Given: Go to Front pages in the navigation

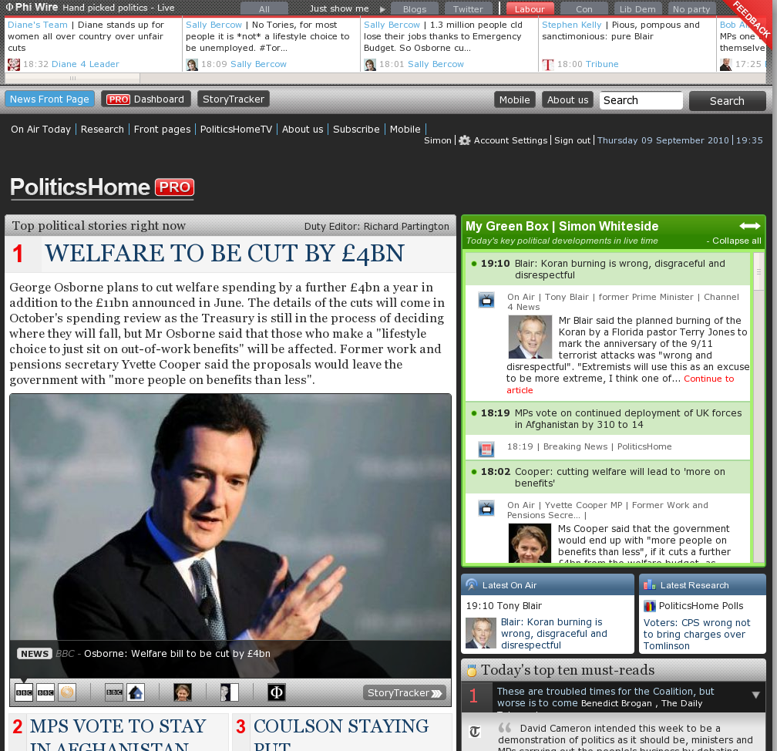Looking at the screenshot, I should point(162,130).
